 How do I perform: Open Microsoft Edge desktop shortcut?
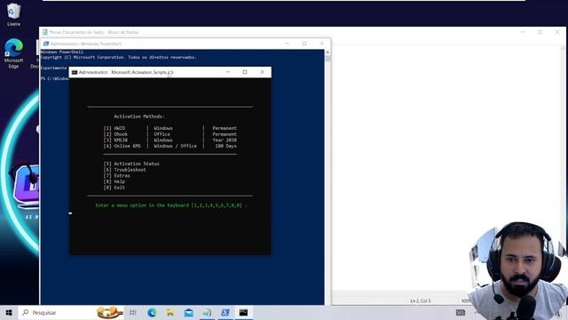pos(13,53)
